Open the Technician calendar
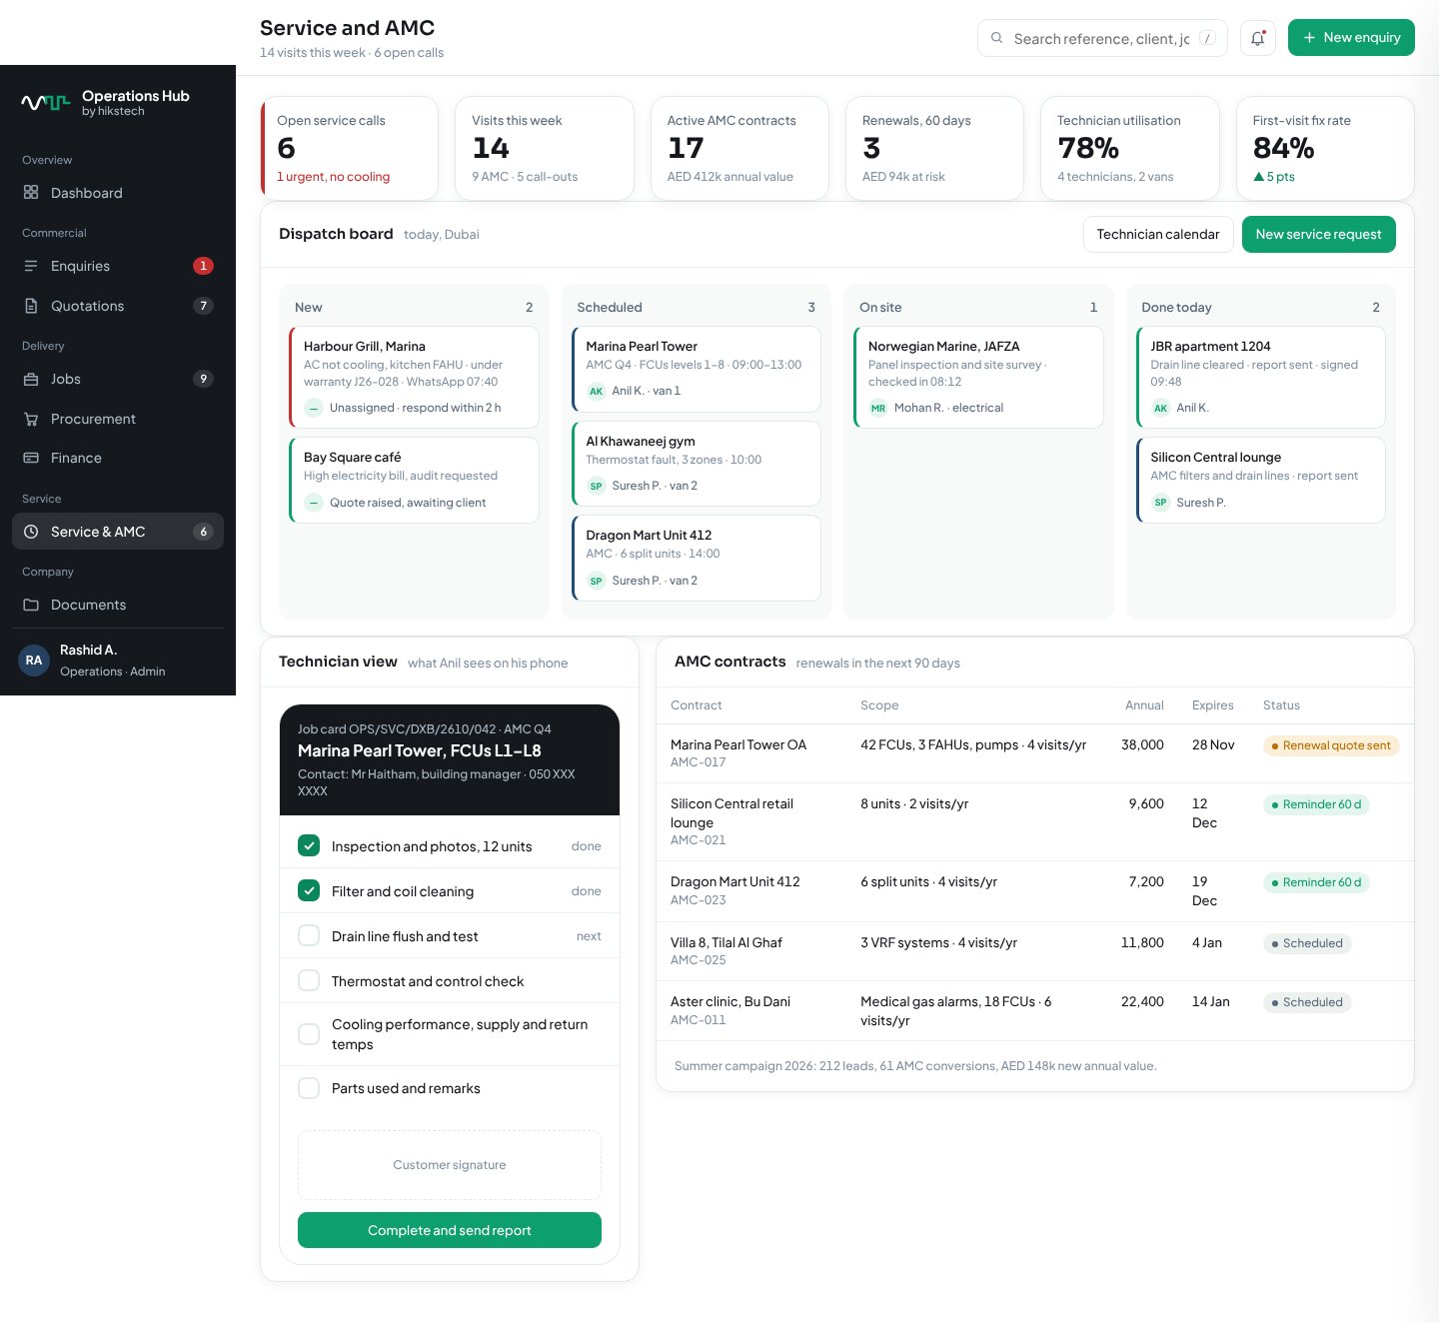 1158,234
